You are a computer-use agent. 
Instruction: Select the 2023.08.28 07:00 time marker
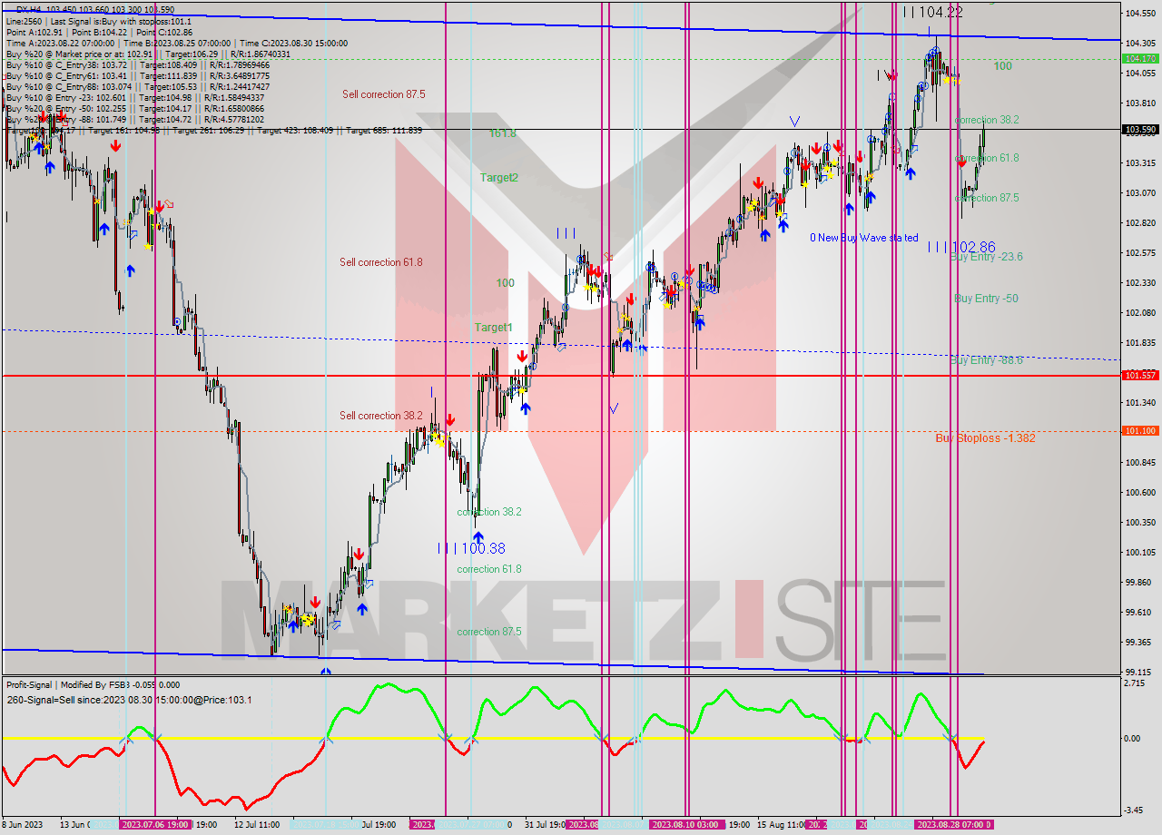952,824
